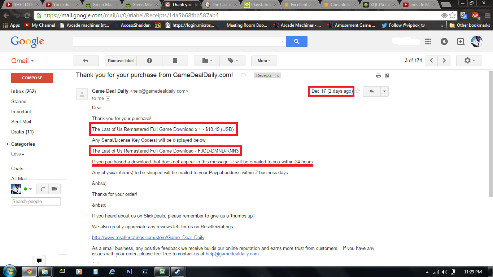This screenshot has width=493, height=277.
Task: Switch to the Console tab
Action: click(339, 5)
